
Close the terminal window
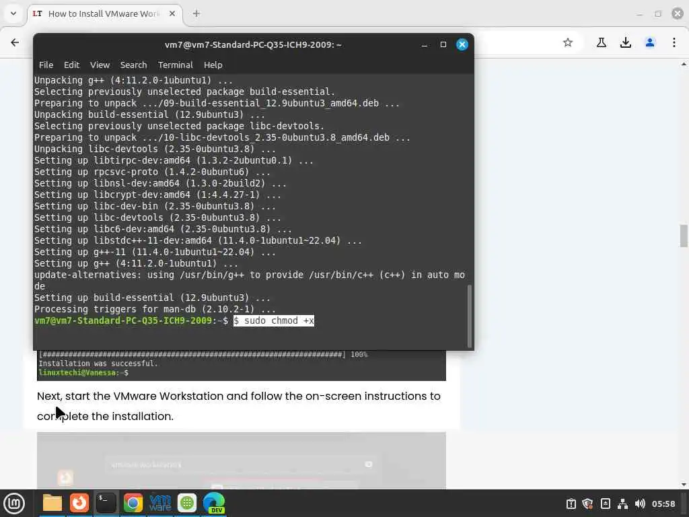[x=462, y=44]
